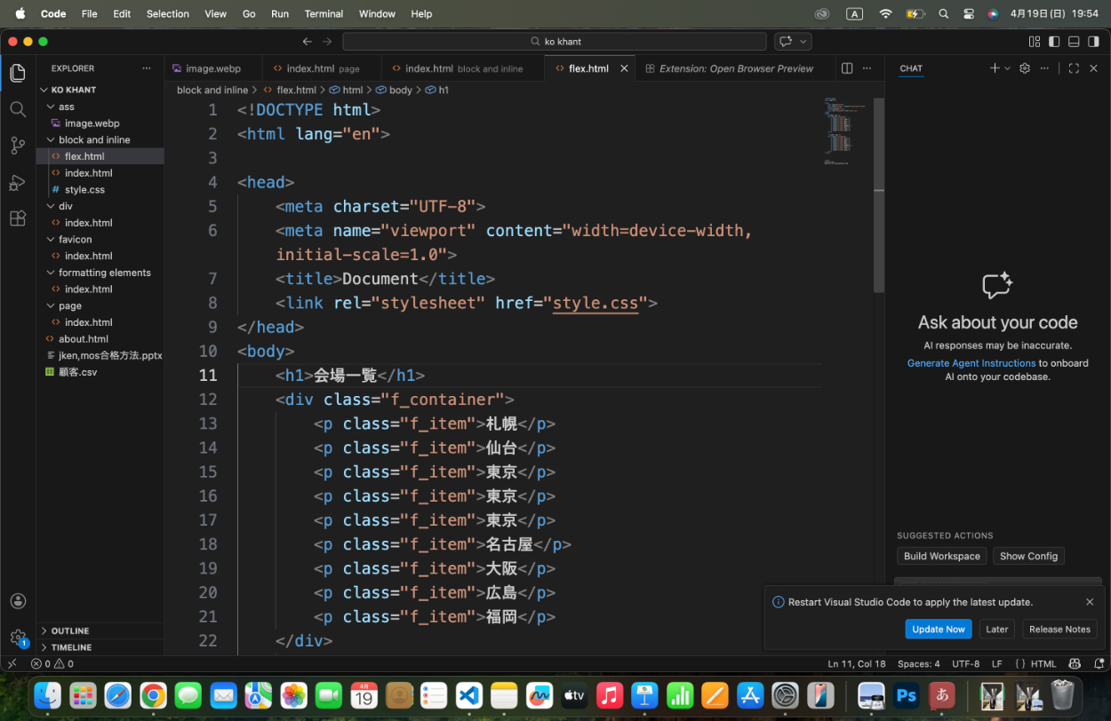Click the Update Now button

938,629
